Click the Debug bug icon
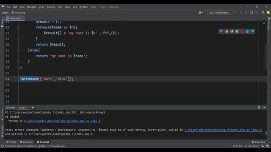The height and width of the screenshot is (152, 271). 241,13
